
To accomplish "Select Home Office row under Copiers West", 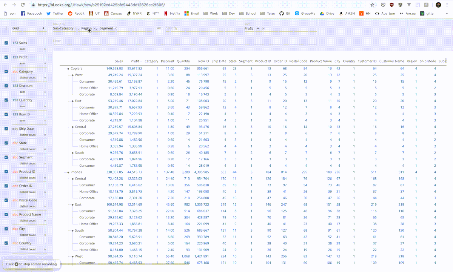I will pyautogui.click(x=89, y=88).
